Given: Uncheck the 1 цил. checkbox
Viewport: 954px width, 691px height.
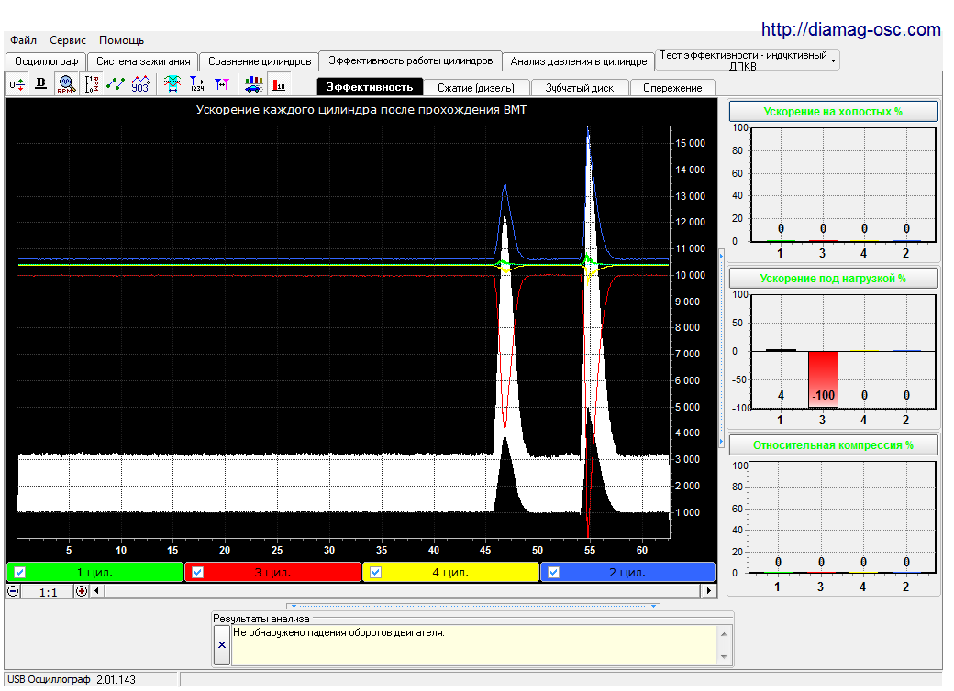Looking at the screenshot, I should [19, 573].
